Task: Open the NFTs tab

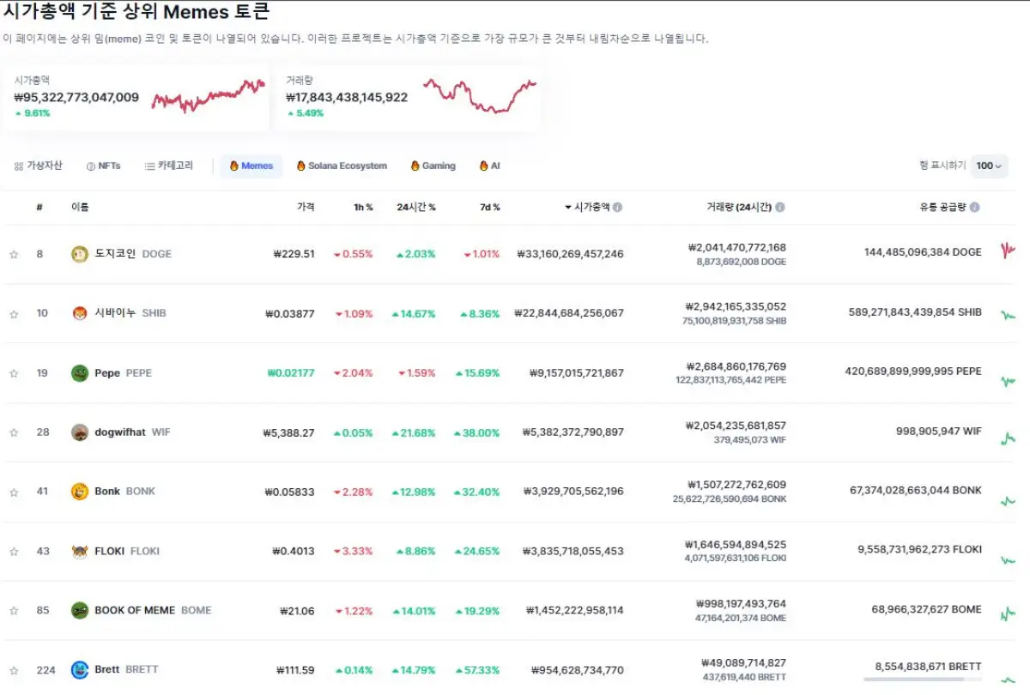Action: [104, 166]
